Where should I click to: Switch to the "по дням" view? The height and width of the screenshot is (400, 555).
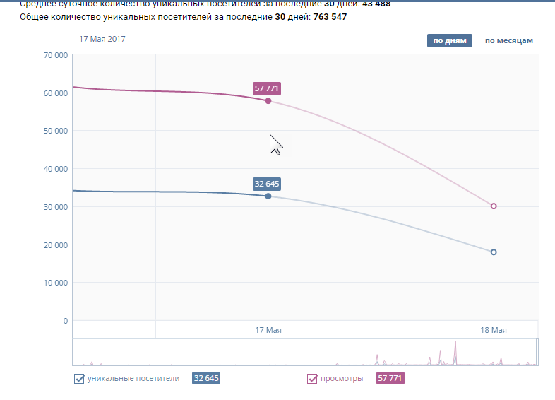tap(449, 40)
